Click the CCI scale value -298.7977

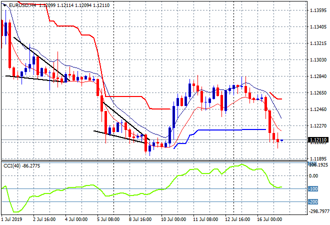pyautogui.click(x=319, y=211)
